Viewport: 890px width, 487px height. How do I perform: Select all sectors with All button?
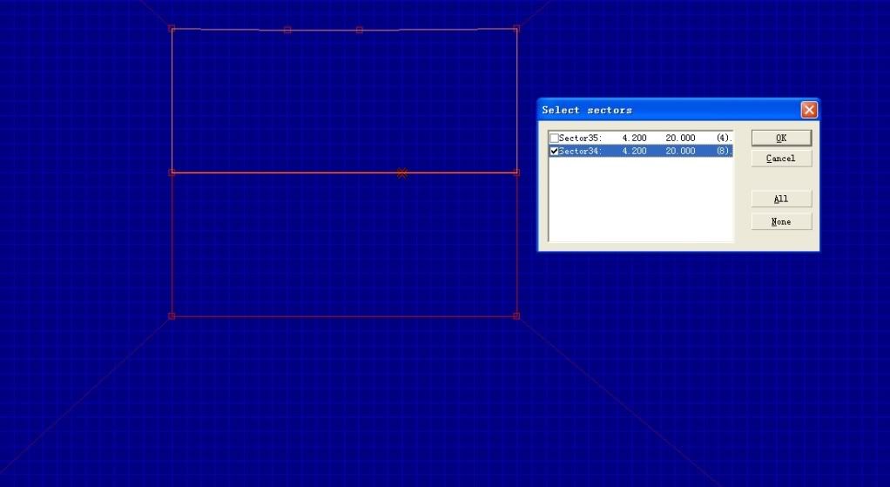781,199
